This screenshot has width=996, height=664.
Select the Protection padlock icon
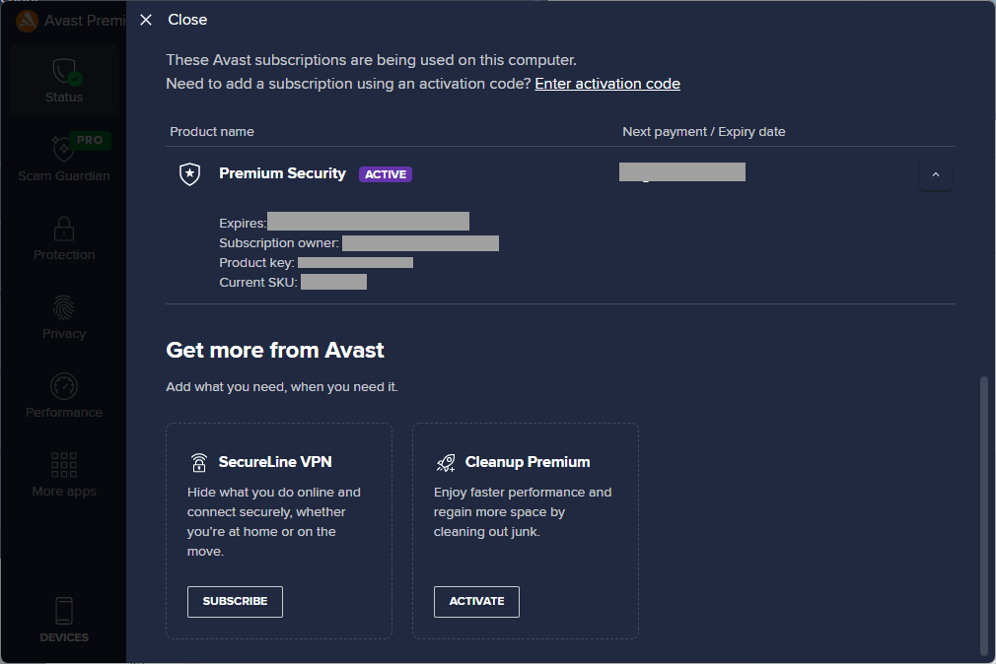pyautogui.click(x=63, y=229)
